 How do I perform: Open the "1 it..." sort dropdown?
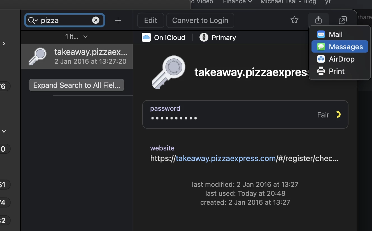click(76, 37)
